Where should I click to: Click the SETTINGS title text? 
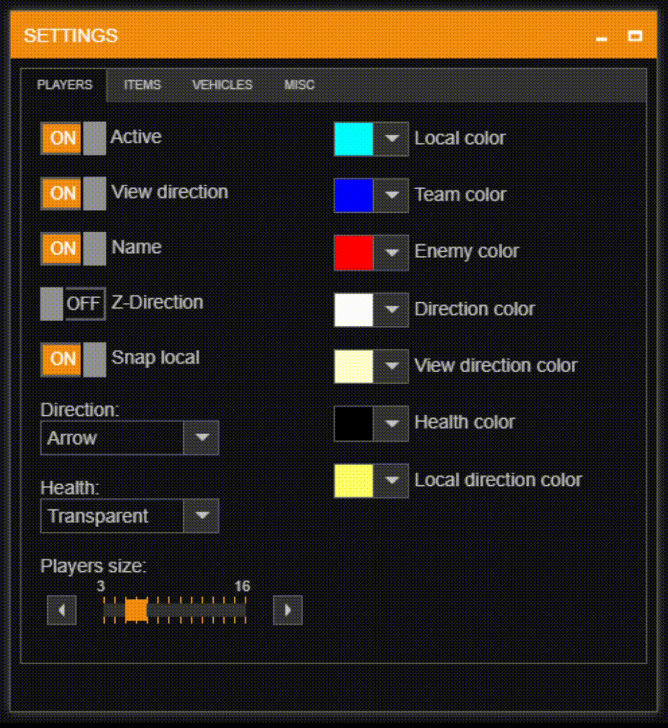(71, 36)
